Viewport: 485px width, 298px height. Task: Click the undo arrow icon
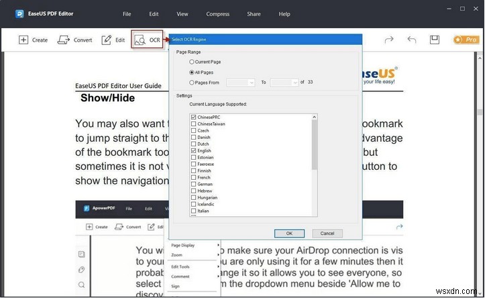pos(412,40)
